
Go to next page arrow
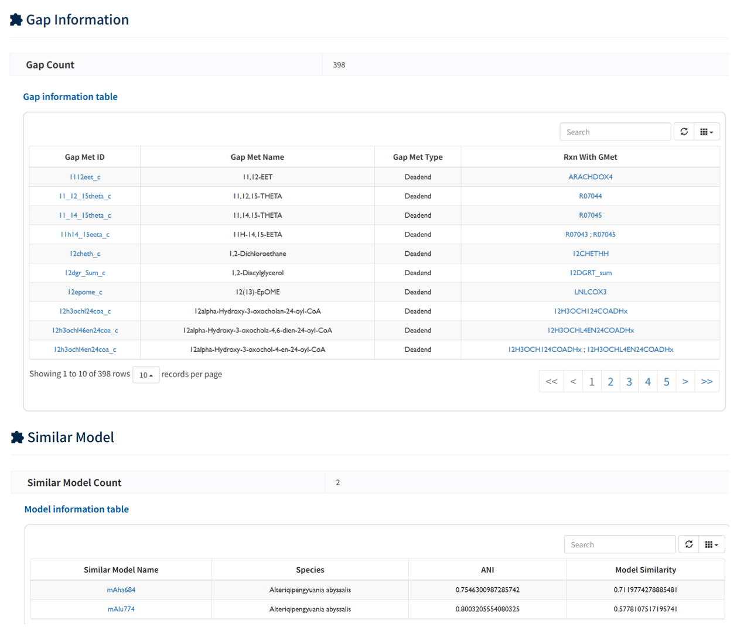point(685,382)
